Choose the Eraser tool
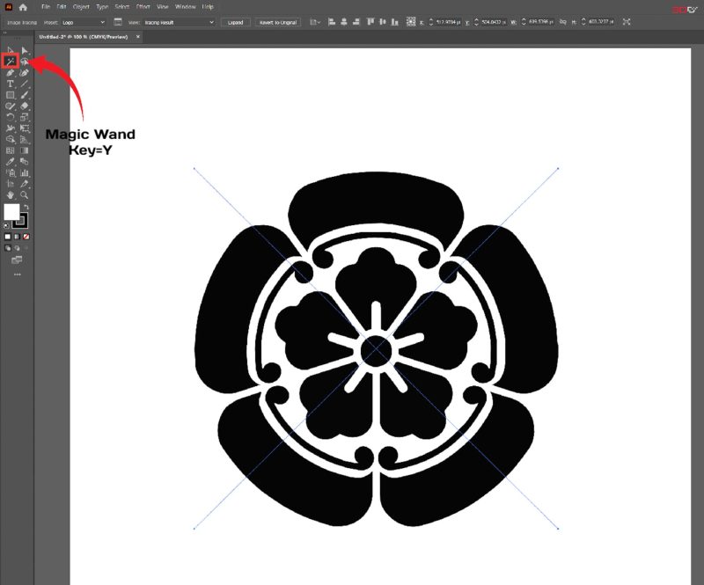Screen dimensions: 704x585 (x=25, y=106)
